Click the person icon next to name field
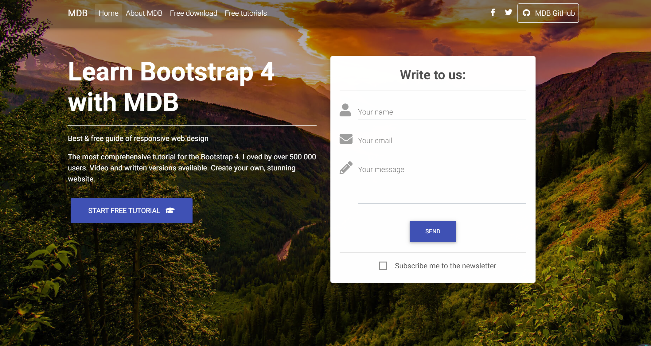 pyautogui.click(x=345, y=110)
